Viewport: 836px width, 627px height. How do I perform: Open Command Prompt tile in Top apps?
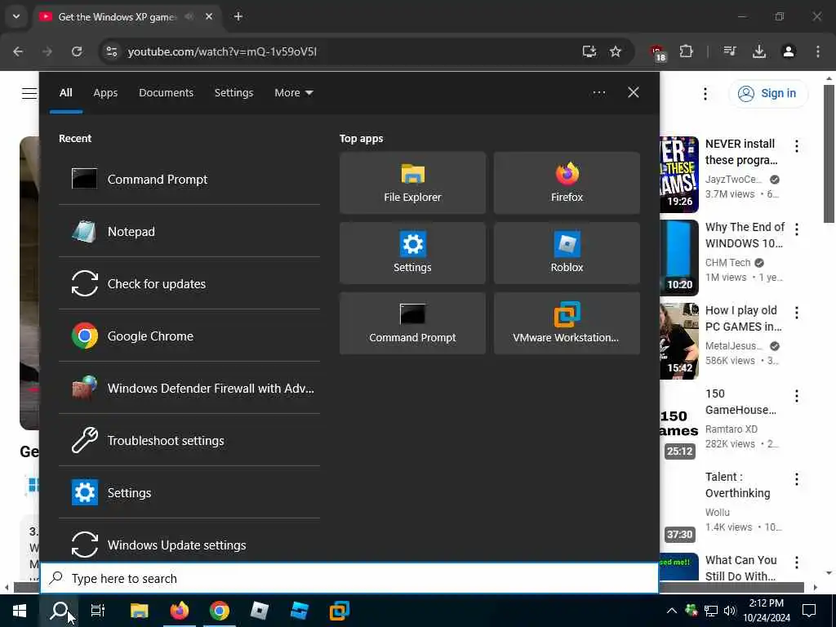[412, 323]
